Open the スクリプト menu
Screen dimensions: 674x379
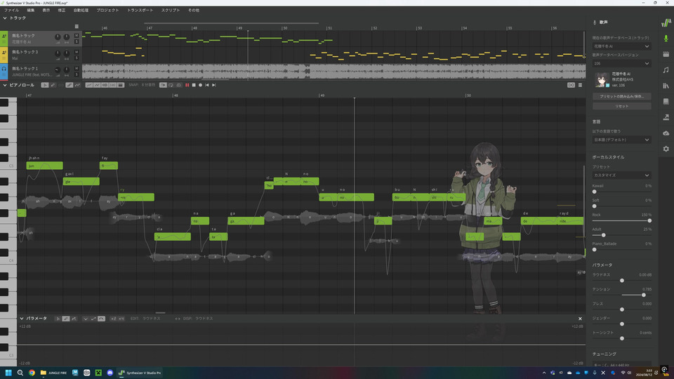170,10
